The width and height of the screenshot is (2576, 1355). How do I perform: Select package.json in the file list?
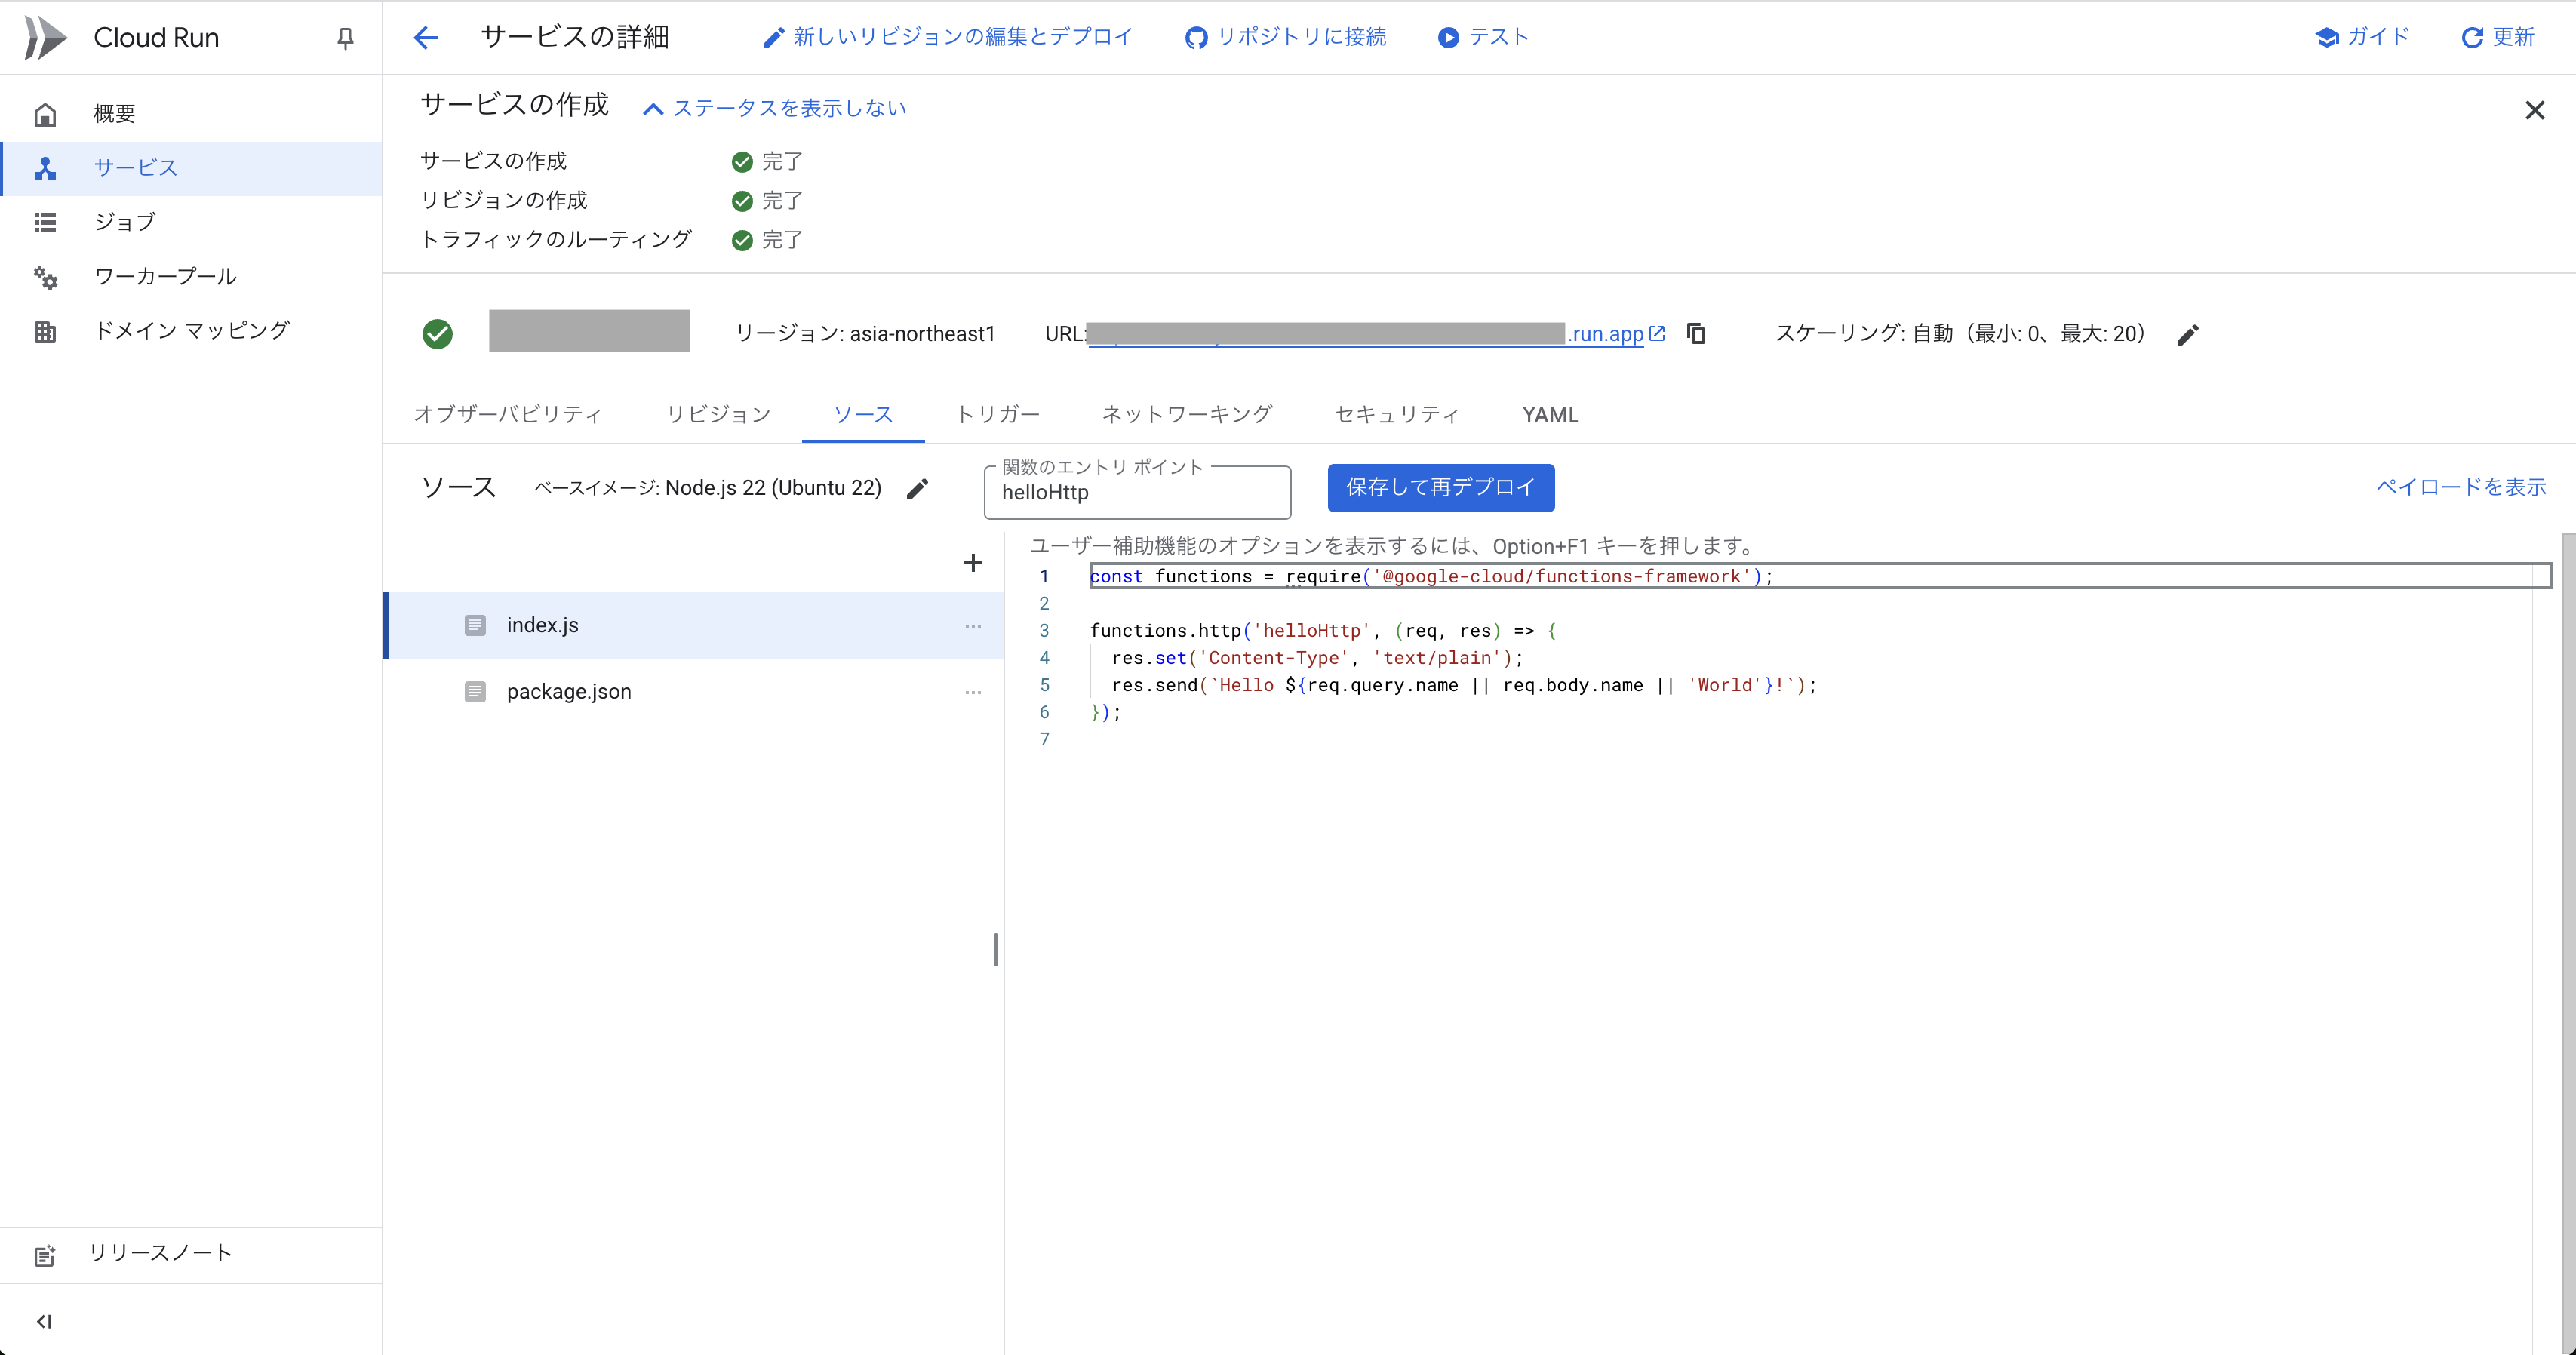(568, 692)
